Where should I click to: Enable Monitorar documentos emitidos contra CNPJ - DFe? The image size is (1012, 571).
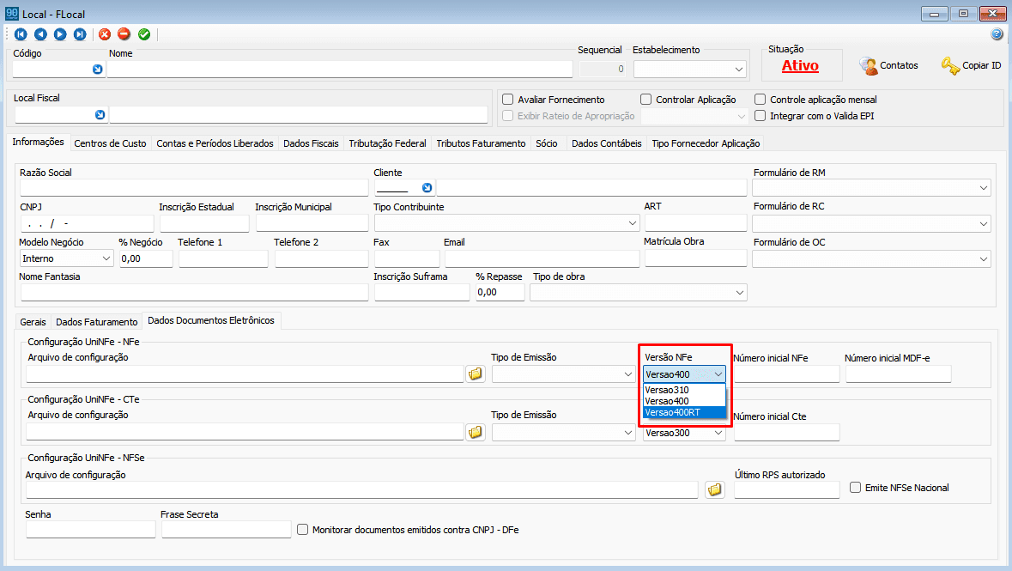pyautogui.click(x=303, y=530)
